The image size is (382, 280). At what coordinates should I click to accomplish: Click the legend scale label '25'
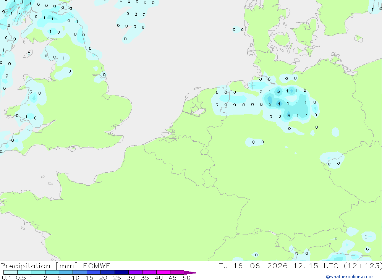[x=117, y=278]
